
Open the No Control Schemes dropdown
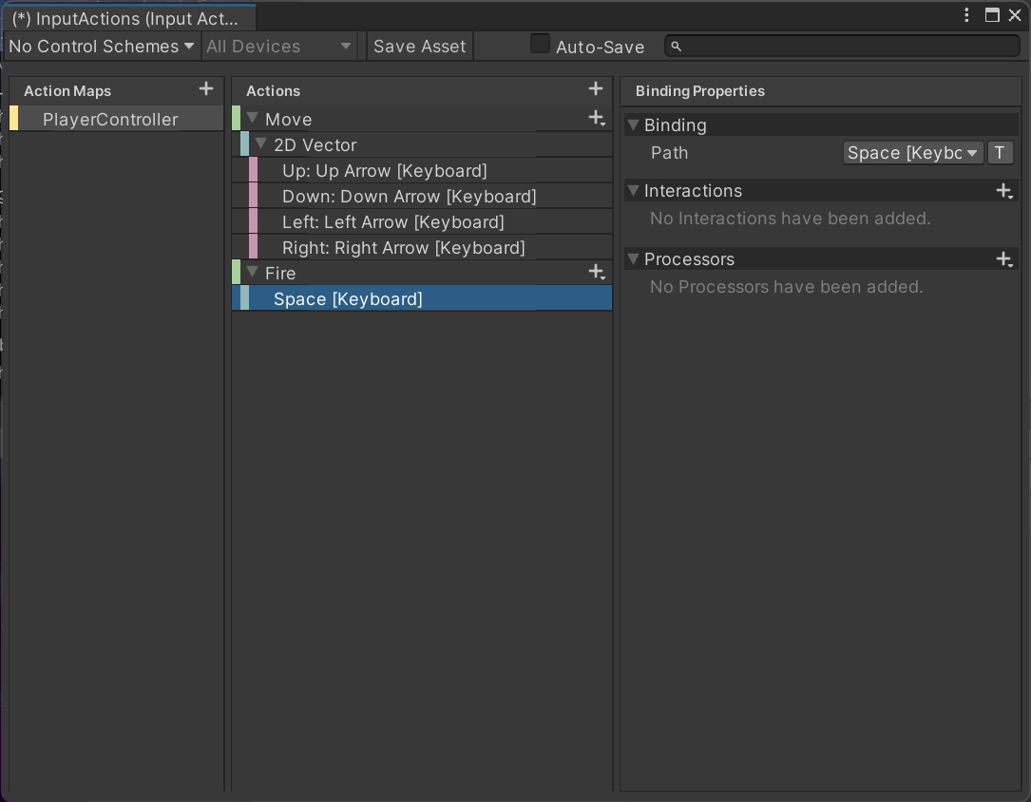click(102, 46)
